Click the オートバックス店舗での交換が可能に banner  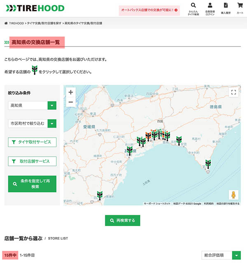[x=149, y=10]
